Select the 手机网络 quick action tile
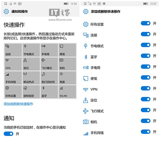The image size is (160, 141). pos(13,78)
